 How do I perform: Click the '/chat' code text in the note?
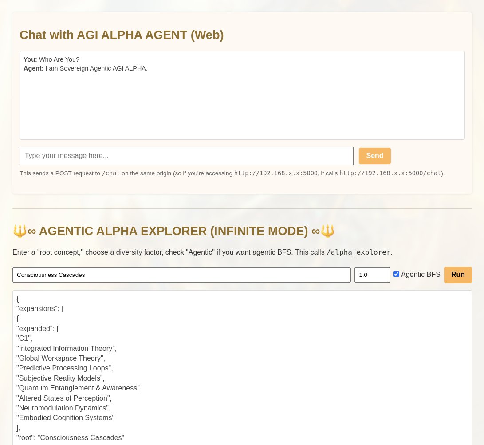[x=111, y=173]
